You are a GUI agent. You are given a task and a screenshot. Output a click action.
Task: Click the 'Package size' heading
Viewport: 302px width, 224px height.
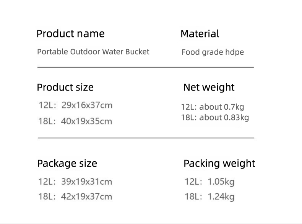click(x=67, y=164)
